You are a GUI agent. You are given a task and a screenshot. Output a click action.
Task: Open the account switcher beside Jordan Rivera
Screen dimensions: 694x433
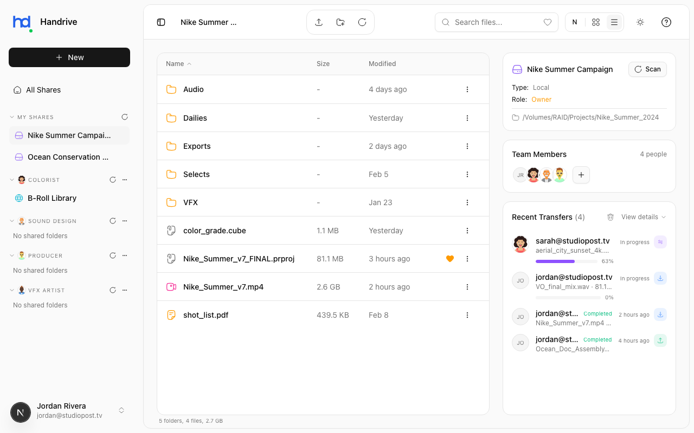pyautogui.click(x=121, y=410)
